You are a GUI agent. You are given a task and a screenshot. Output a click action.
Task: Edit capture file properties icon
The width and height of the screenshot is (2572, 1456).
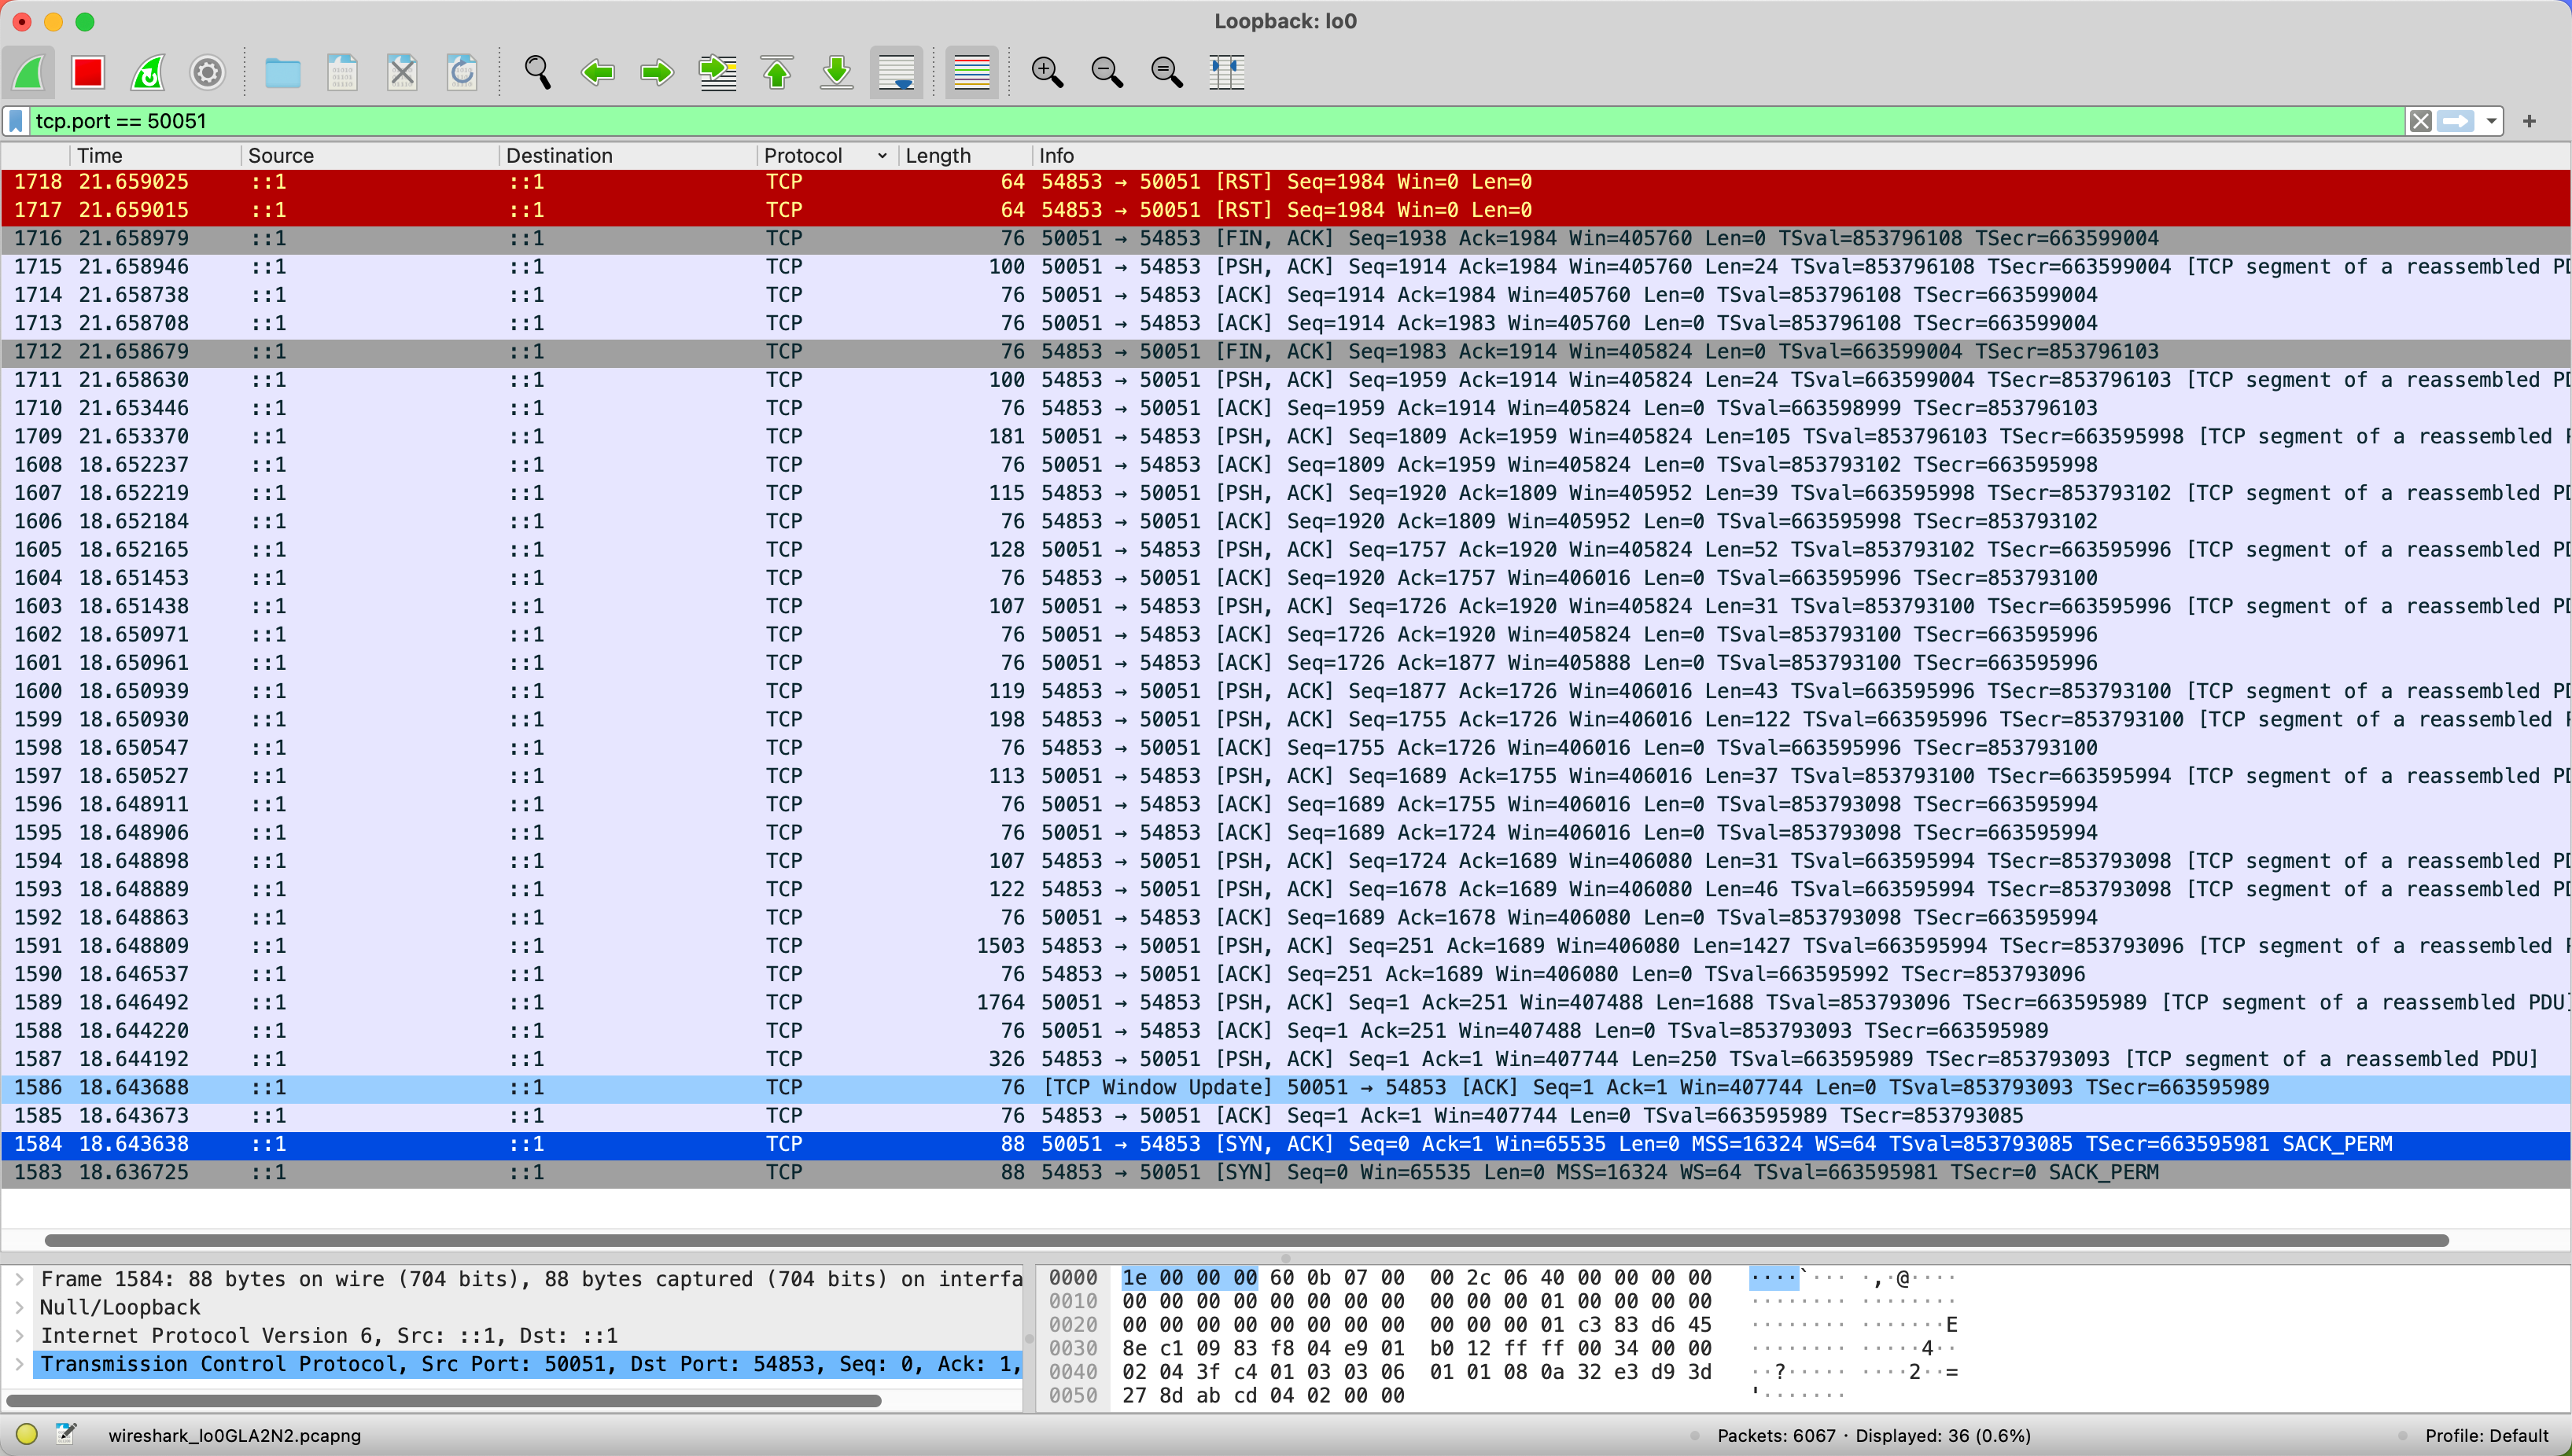pos(65,1435)
